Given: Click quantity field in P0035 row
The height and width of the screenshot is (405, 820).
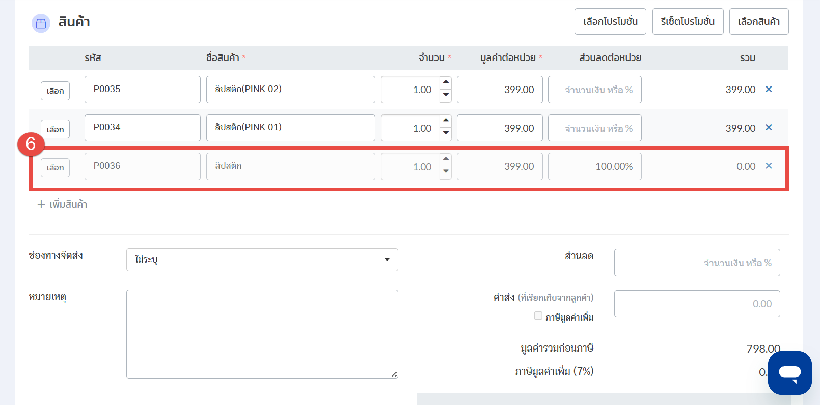Looking at the screenshot, I should click(x=411, y=90).
